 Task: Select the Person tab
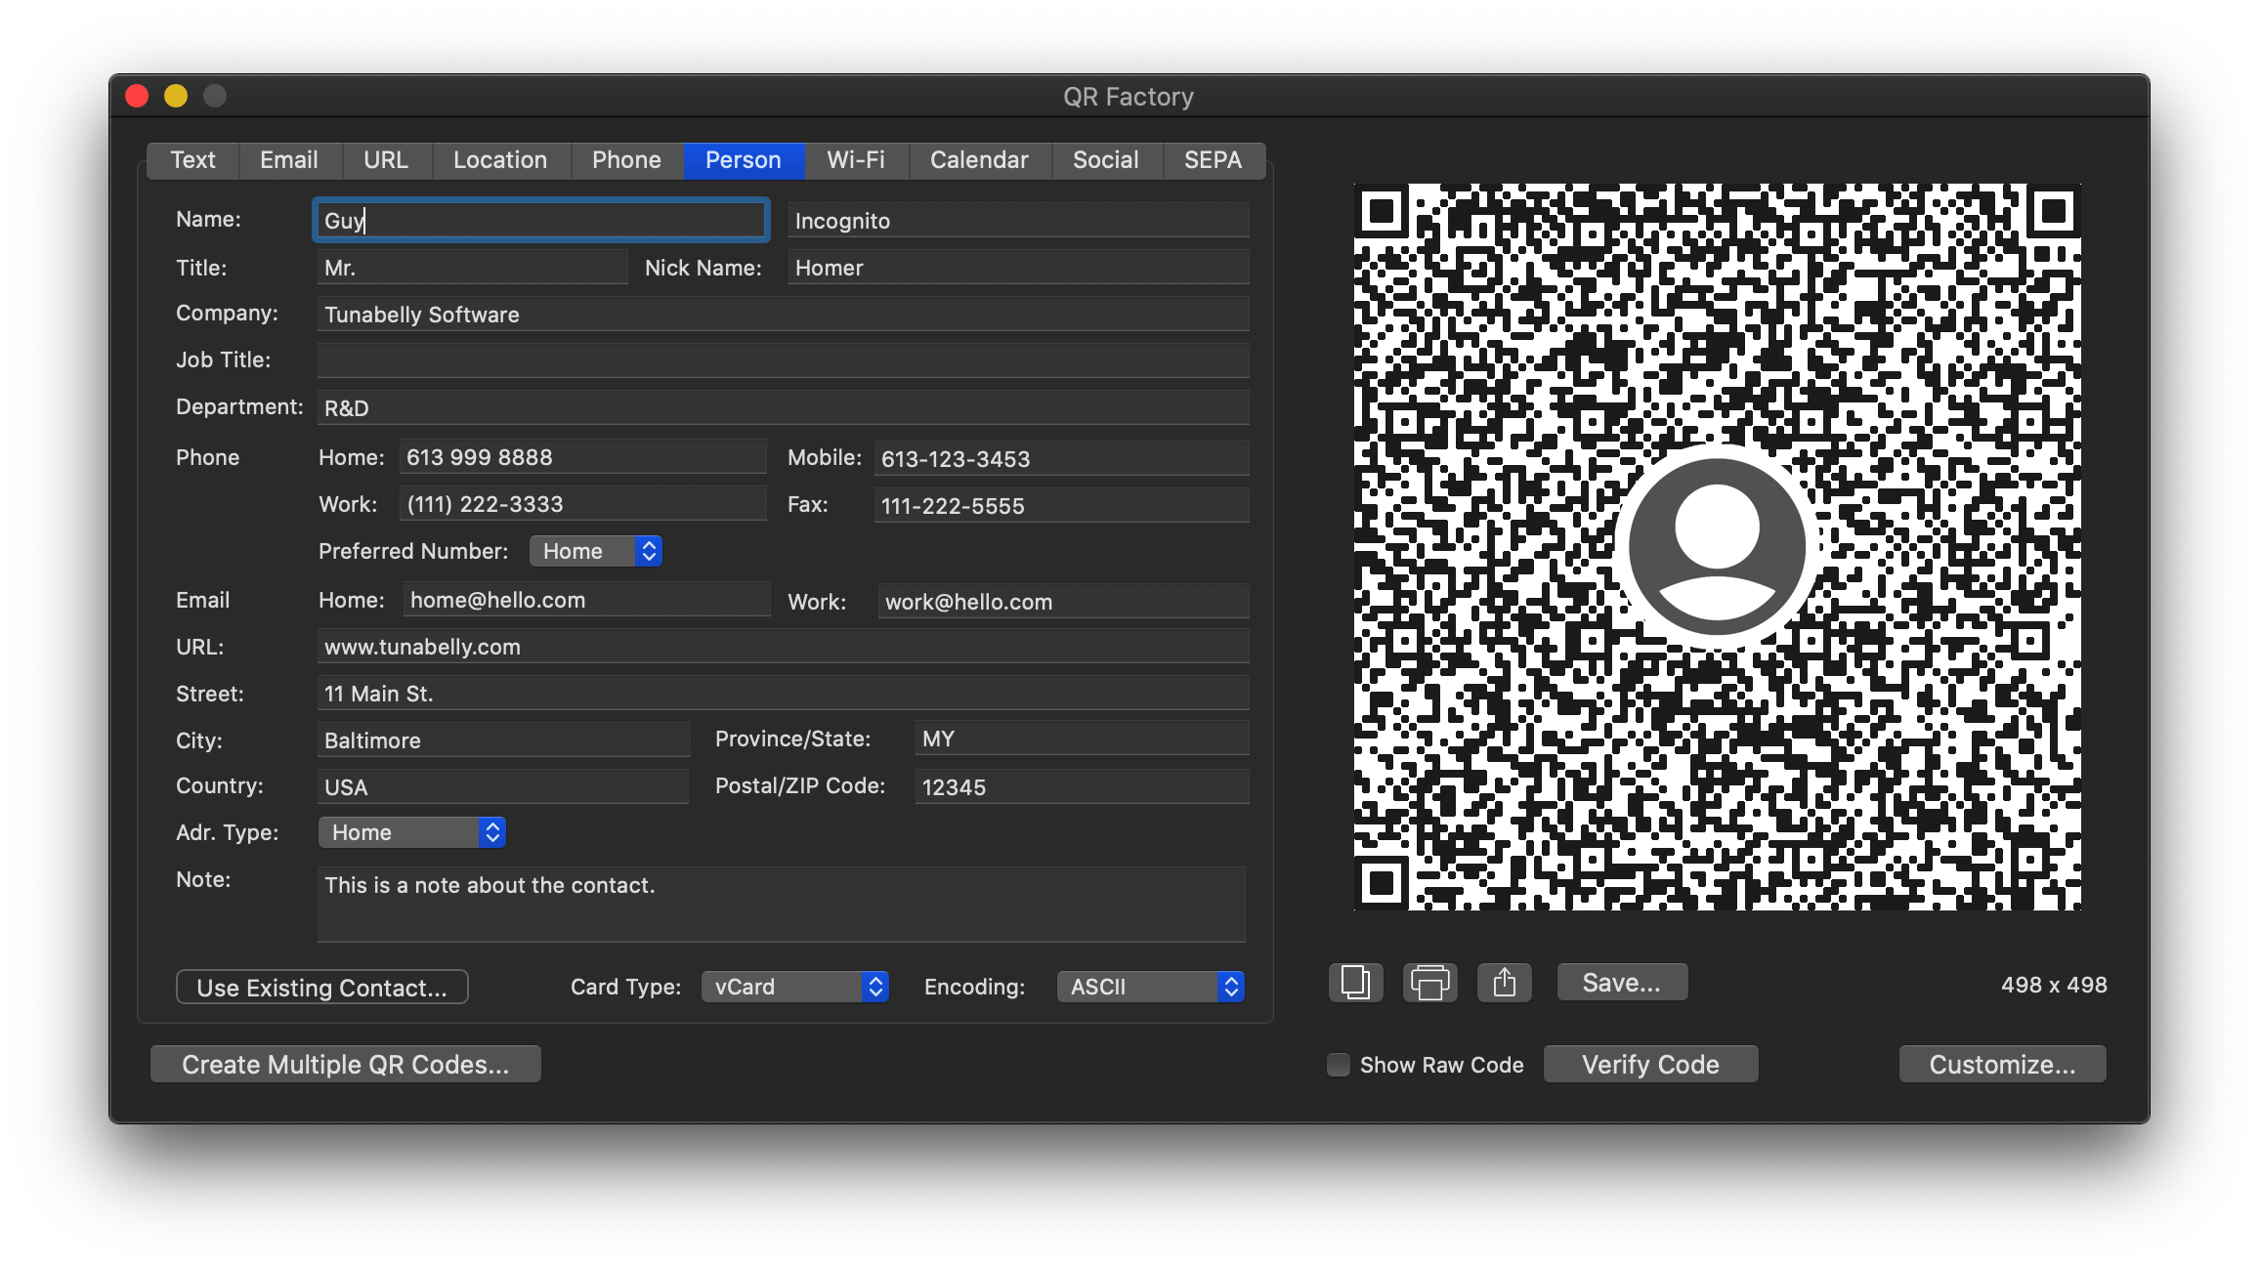click(744, 160)
